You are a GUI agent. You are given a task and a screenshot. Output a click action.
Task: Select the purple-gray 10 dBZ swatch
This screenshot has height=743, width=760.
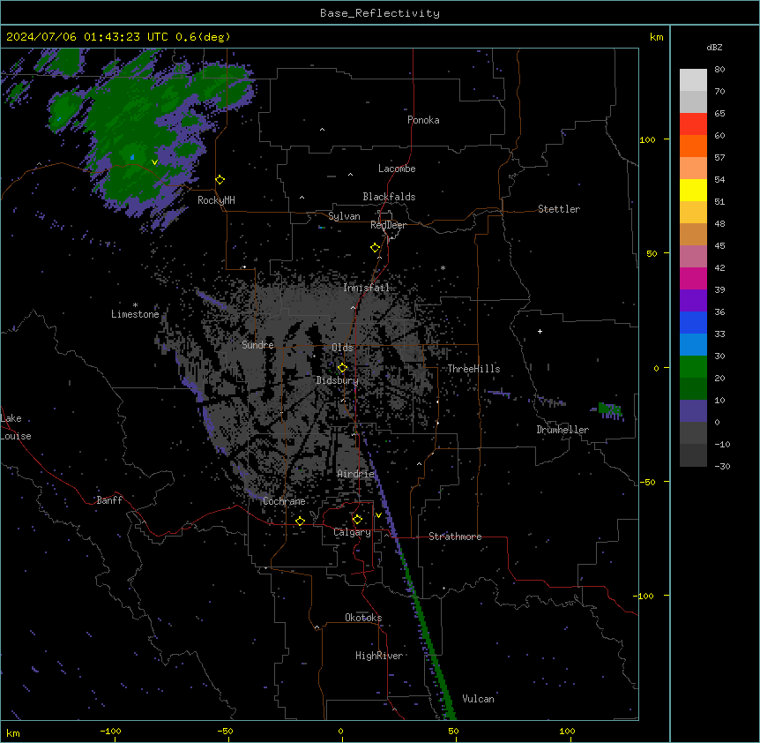pyautogui.click(x=693, y=411)
